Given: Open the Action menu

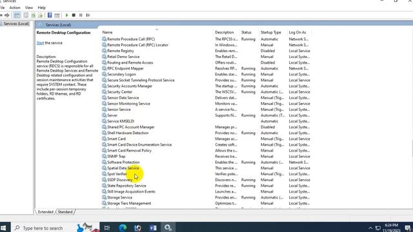Looking at the screenshot, I should [15, 8].
